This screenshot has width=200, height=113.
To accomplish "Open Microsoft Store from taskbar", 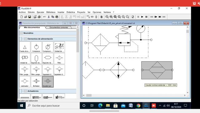I will [x=116, y=105].
